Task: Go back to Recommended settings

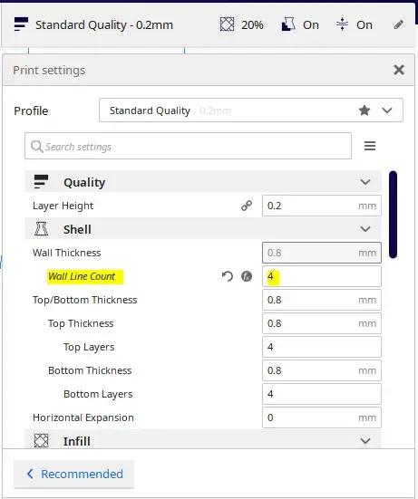Action: pyautogui.click(x=74, y=474)
